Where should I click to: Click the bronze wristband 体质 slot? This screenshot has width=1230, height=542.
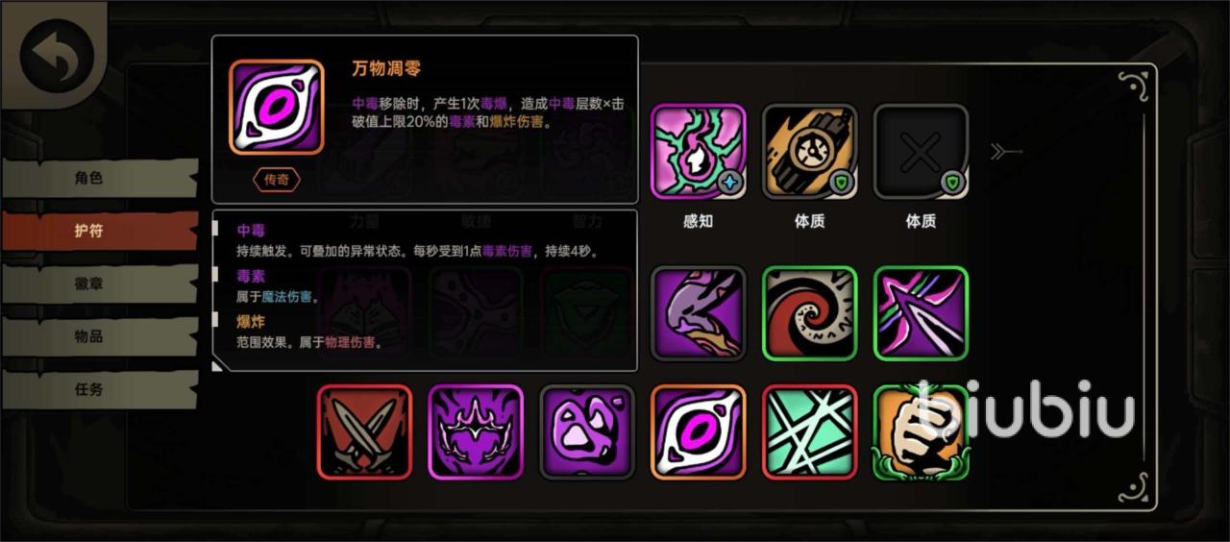pos(810,152)
